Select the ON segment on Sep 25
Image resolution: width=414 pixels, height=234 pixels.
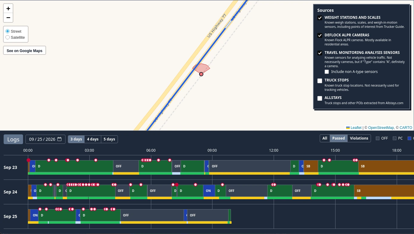(x=34, y=215)
